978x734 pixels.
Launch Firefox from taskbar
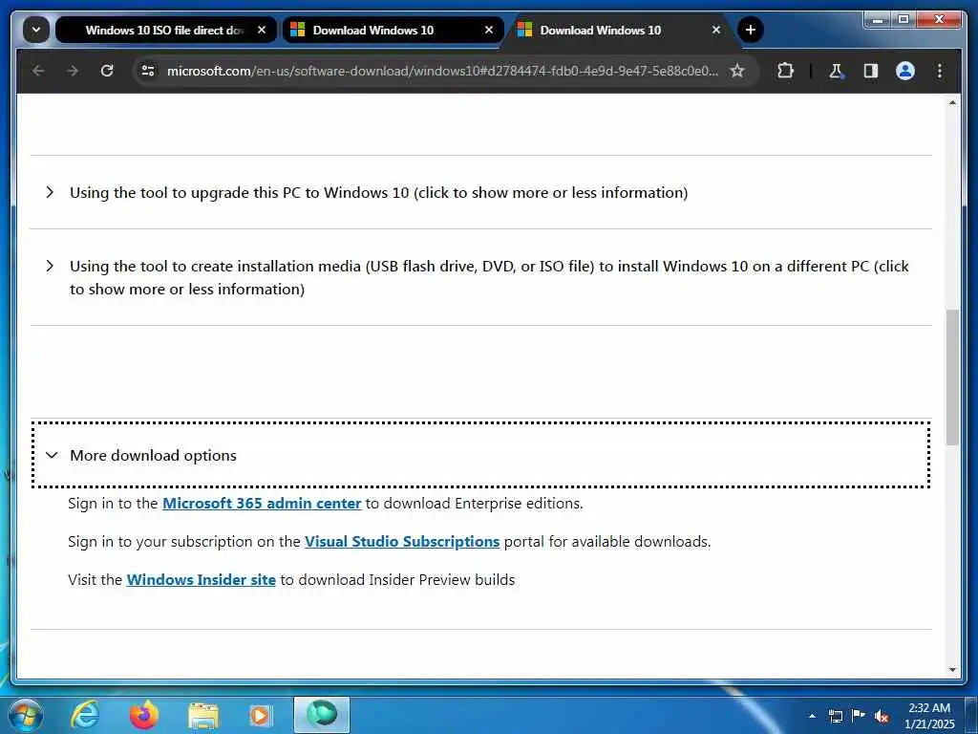[x=143, y=715]
